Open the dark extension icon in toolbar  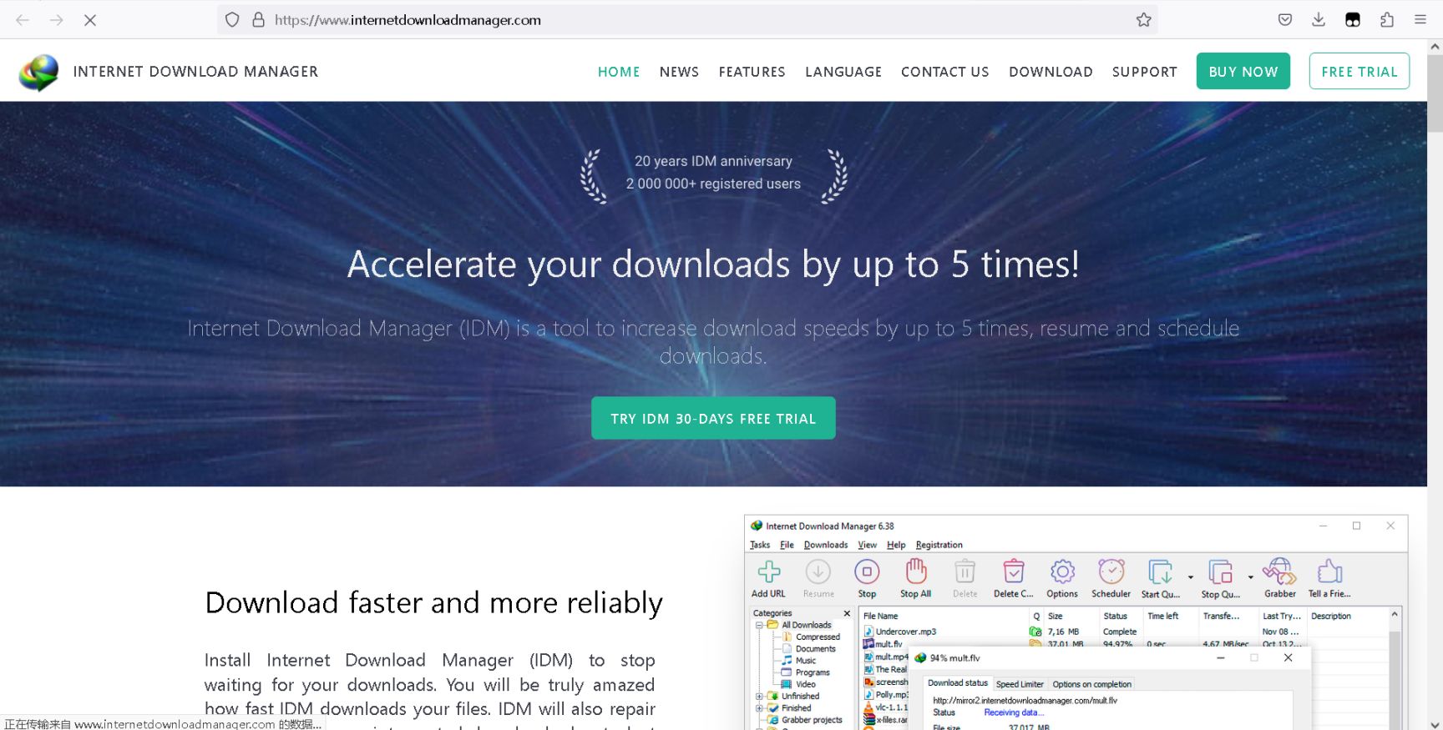tap(1353, 20)
